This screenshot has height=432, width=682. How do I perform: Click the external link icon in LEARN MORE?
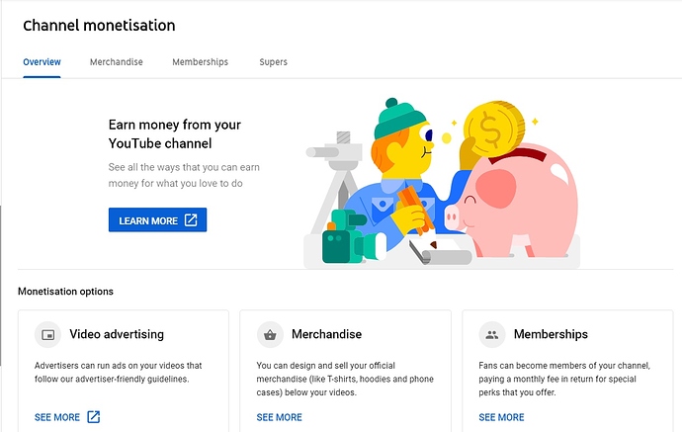(191, 220)
